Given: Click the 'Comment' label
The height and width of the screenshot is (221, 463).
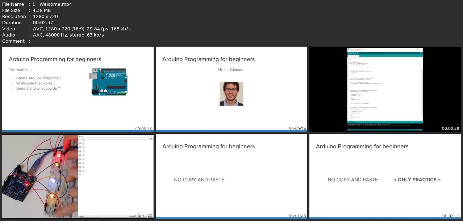Looking at the screenshot, I should click(x=13, y=41).
